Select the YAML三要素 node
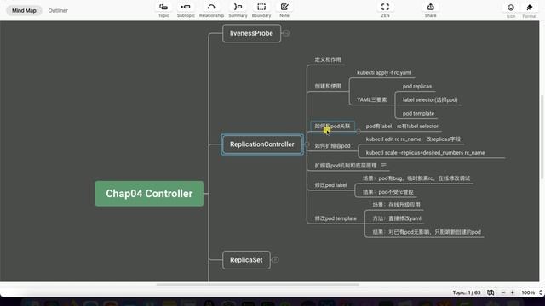The width and height of the screenshot is (545, 306). click(371, 99)
